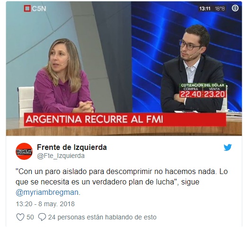Open the @myriambregman mention
This screenshot has width=248, height=227.
pos(47,192)
